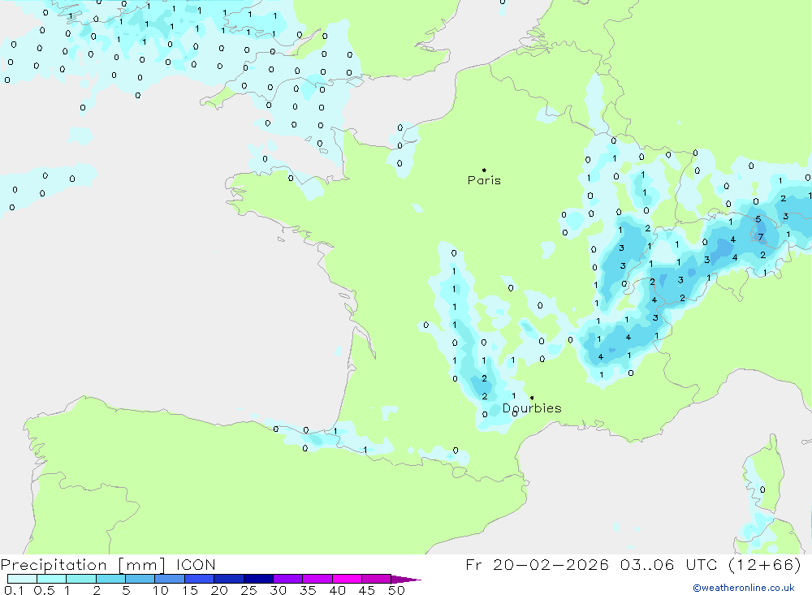812x595 pixels.
Task: Click the legend scale label 30
Action: (x=278, y=590)
